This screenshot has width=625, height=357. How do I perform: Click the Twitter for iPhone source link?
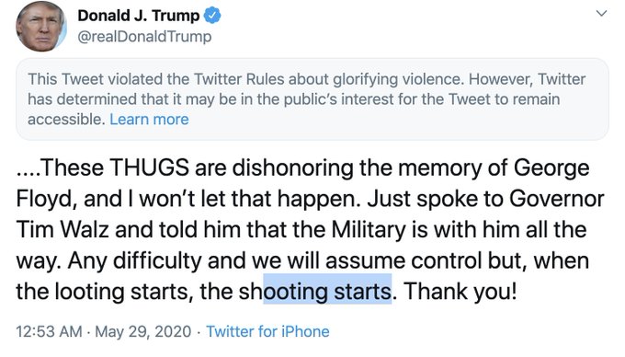pos(267,331)
